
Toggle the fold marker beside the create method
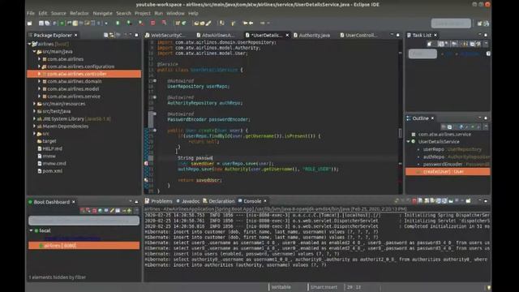[155, 131]
